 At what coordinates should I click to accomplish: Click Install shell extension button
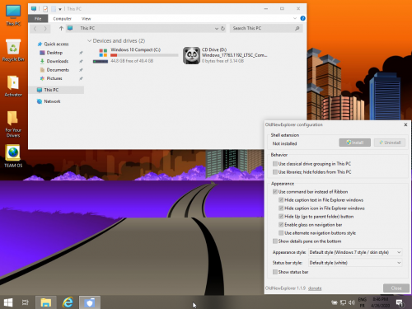coord(354,143)
